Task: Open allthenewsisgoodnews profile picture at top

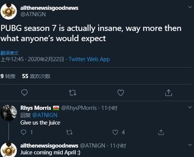Action: (x=9, y=11)
